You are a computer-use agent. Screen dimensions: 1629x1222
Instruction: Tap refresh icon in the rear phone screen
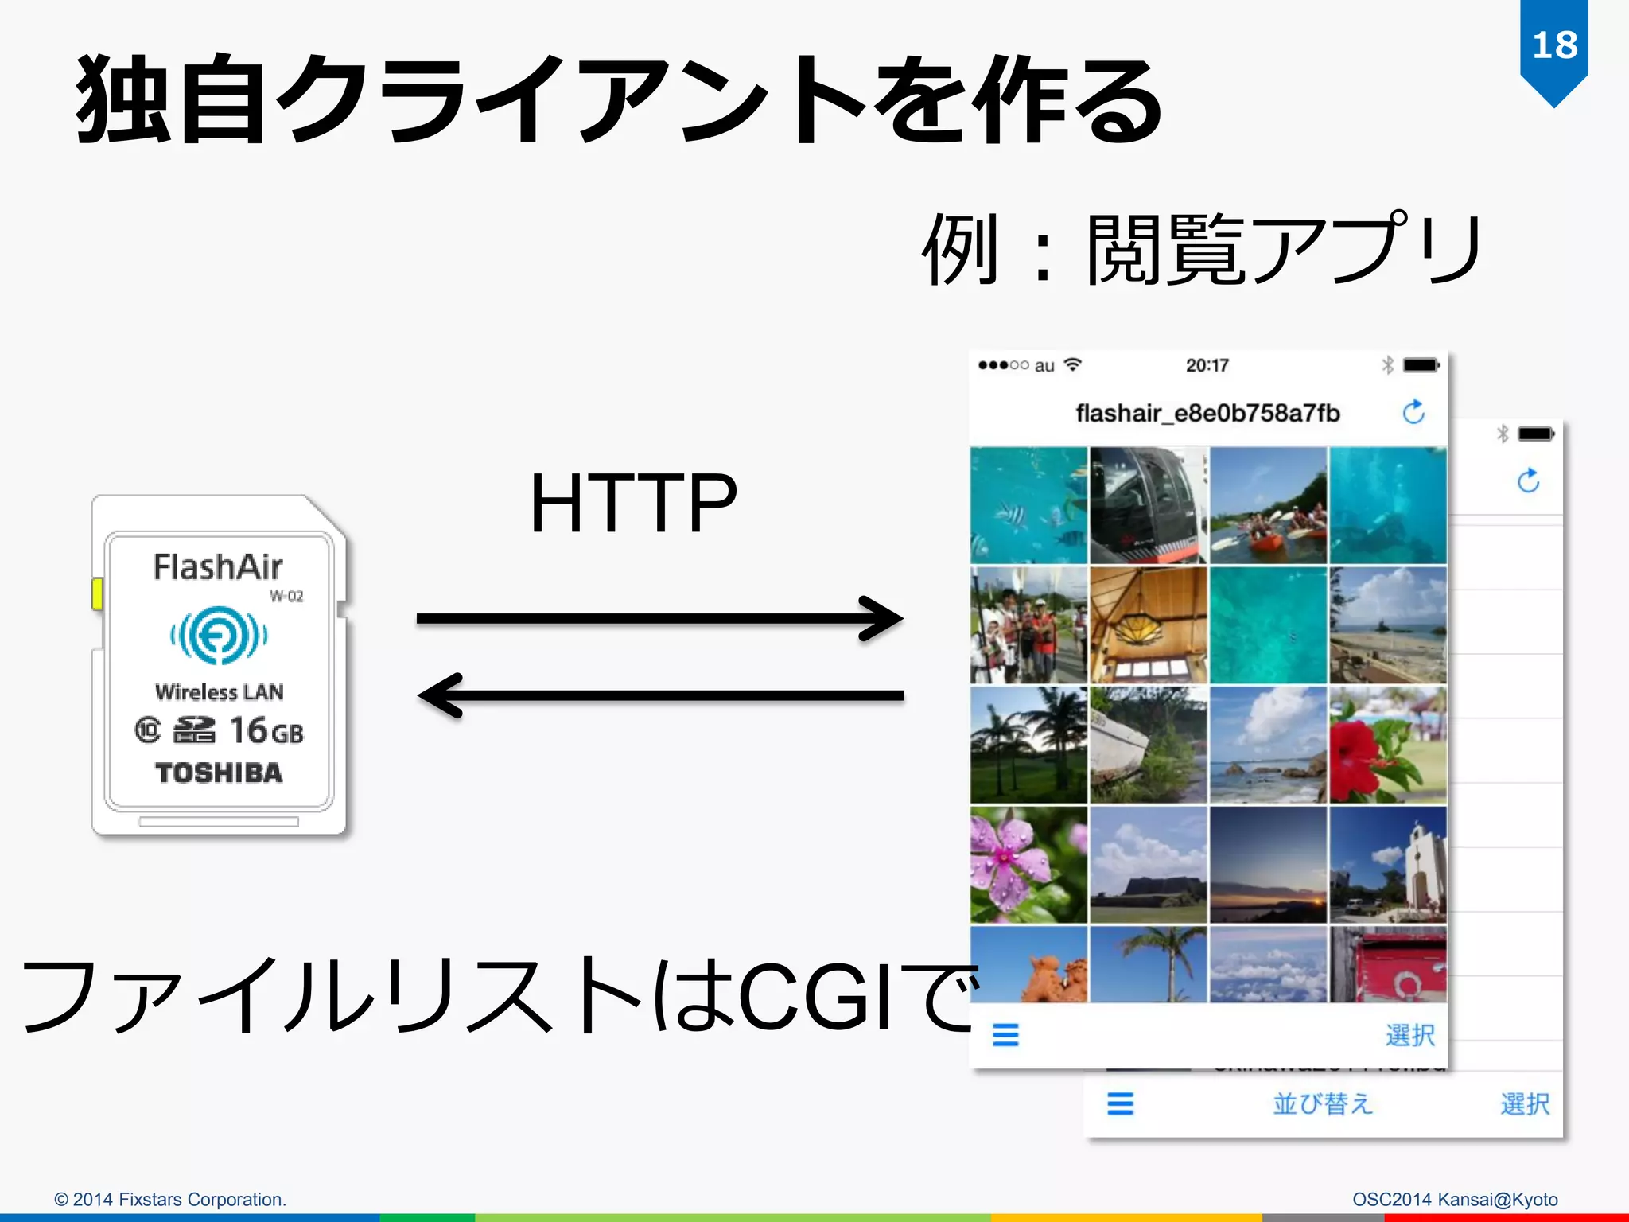pyautogui.click(x=1528, y=481)
